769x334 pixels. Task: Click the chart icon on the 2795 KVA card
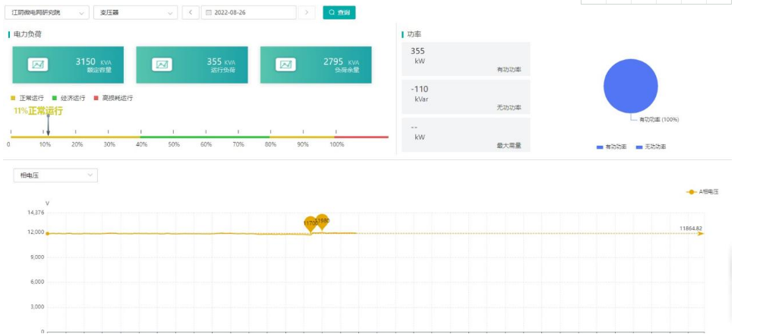[x=286, y=65]
